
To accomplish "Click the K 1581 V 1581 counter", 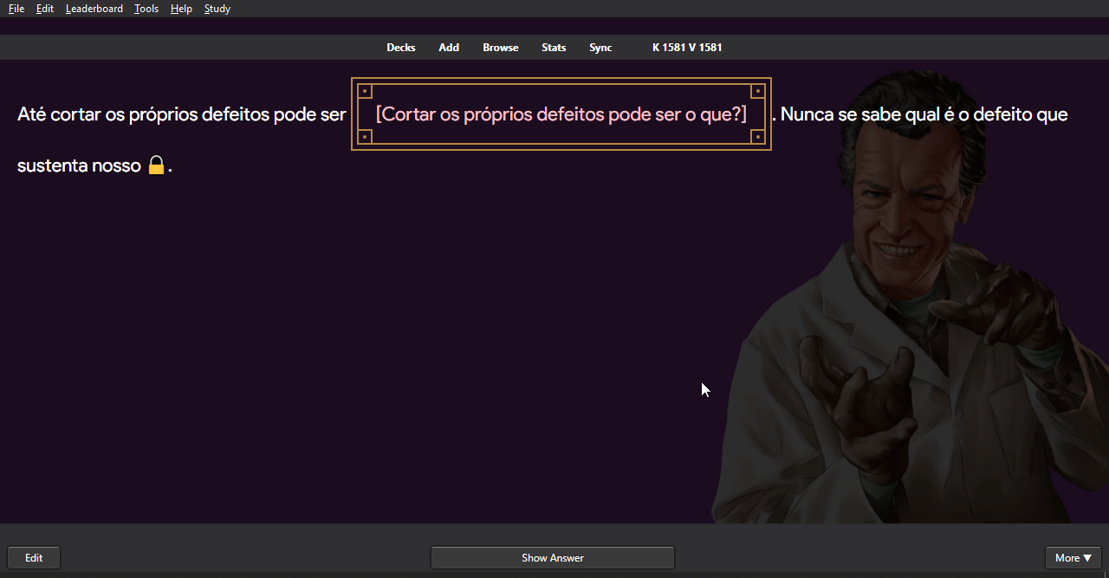I will 687,48.
